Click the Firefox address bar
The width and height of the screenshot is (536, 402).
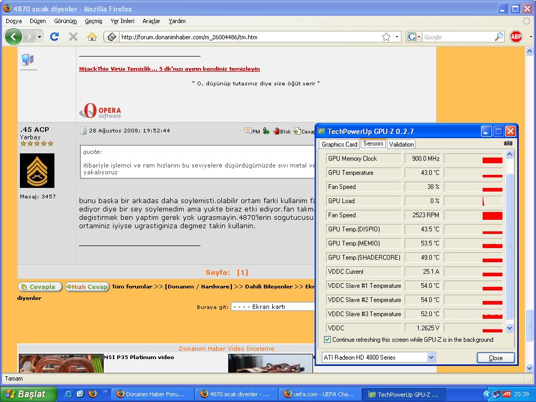point(250,37)
